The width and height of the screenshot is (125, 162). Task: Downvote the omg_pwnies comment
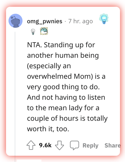click(x=59, y=145)
